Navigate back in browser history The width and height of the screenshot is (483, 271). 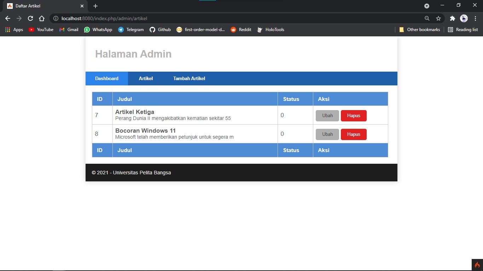tap(7, 18)
